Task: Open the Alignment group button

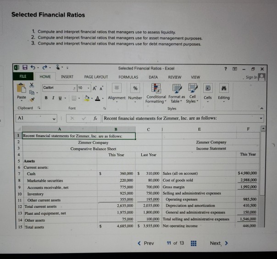Action: pyautogui.click(x=116, y=88)
